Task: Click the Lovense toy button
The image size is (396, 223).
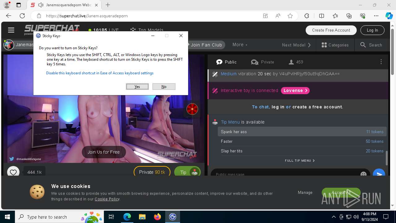Action: [x=295, y=90]
